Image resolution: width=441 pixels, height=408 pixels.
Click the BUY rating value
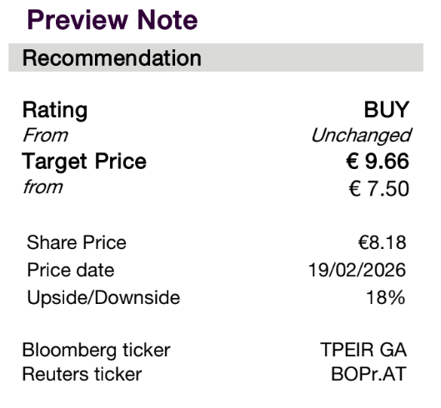[387, 110]
